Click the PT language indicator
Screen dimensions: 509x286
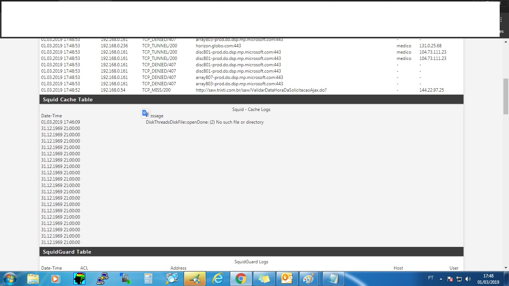pyautogui.click(x=431, y=278)
